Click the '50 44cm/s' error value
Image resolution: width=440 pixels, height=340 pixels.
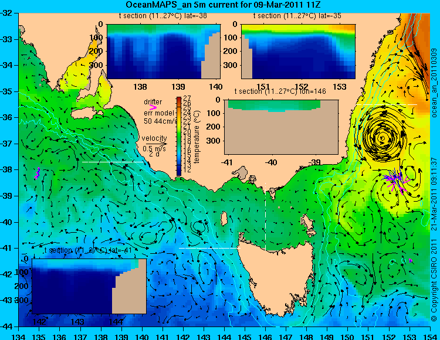[161, 121]
